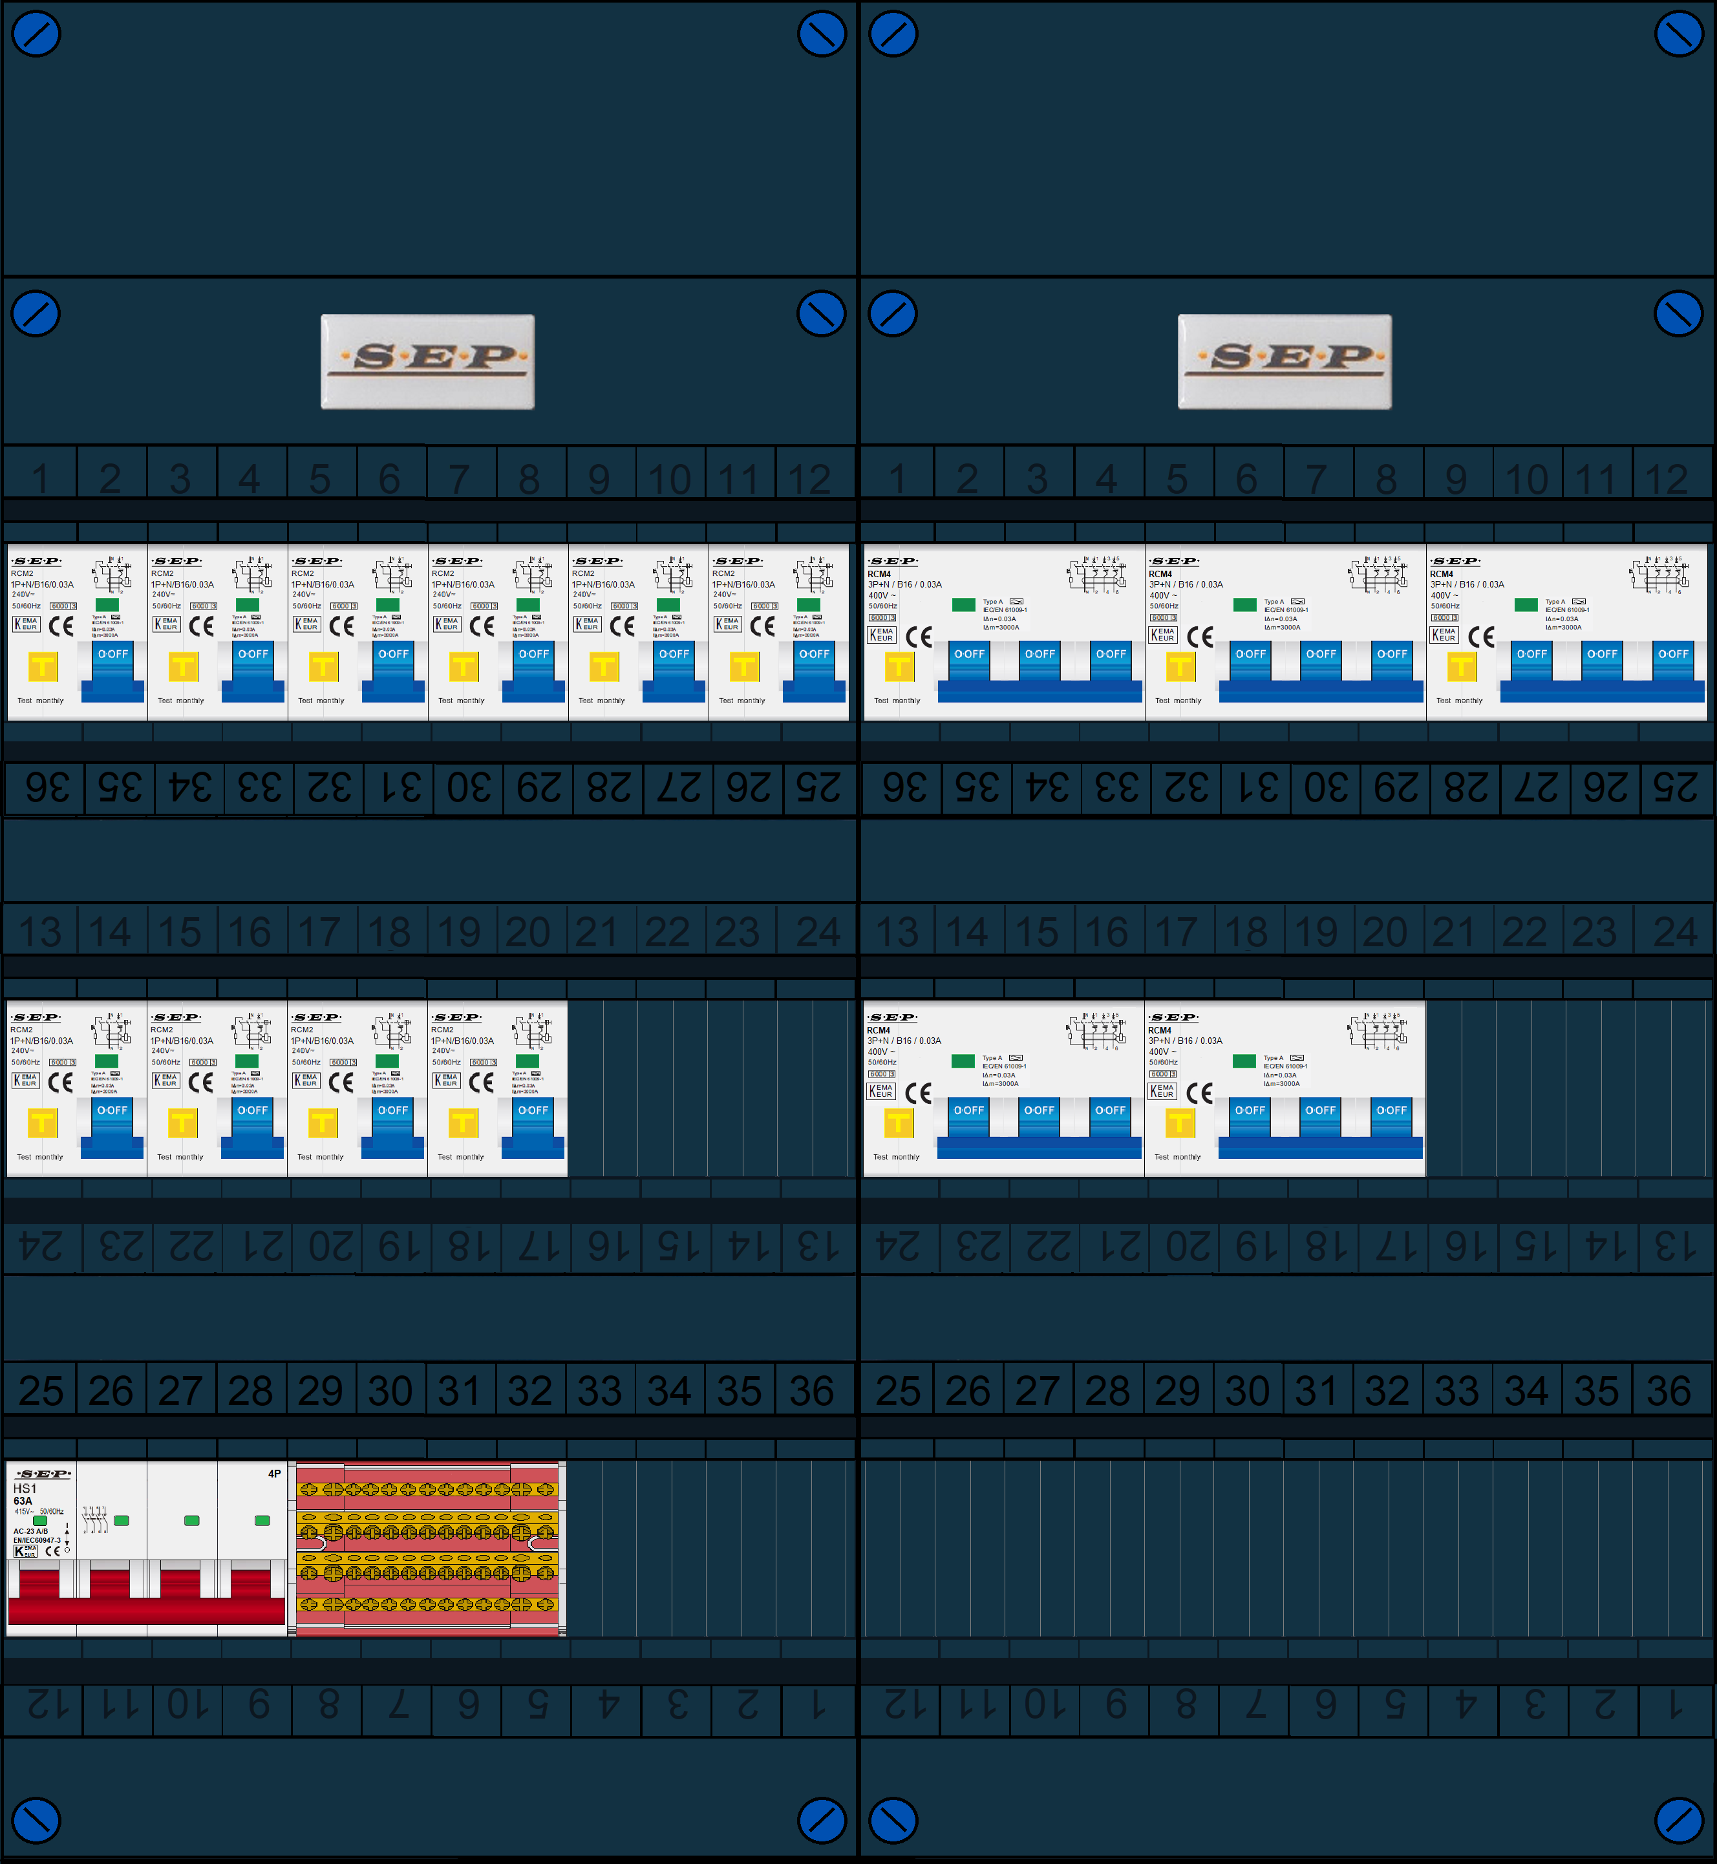Push the yellow T test button under slot 5, left panel

tap(323, 666)
